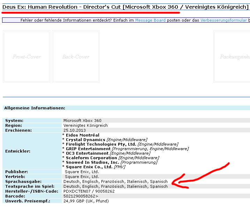The image size is (250, 209).
Task: Click developer Eidos Montréal
Action: (x=83, y=135)
